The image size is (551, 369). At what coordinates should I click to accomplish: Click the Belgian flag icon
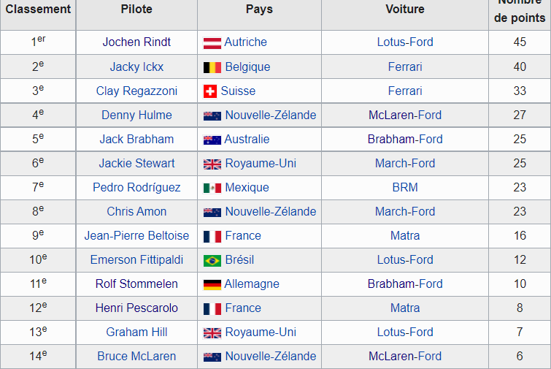click(x=212, y=67)
